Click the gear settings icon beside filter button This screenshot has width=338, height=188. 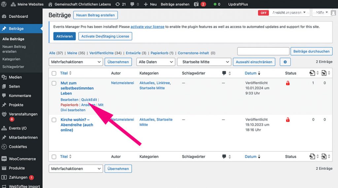point(285,62)
